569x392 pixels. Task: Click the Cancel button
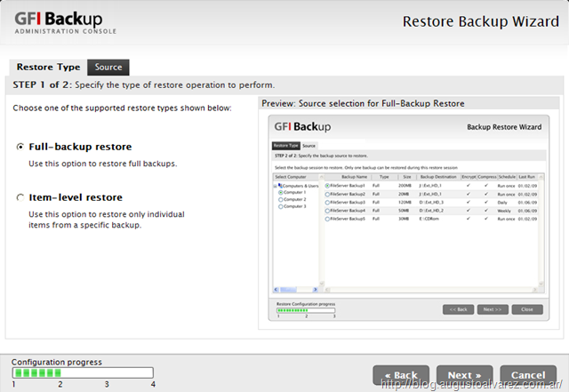tap(528, 375)
